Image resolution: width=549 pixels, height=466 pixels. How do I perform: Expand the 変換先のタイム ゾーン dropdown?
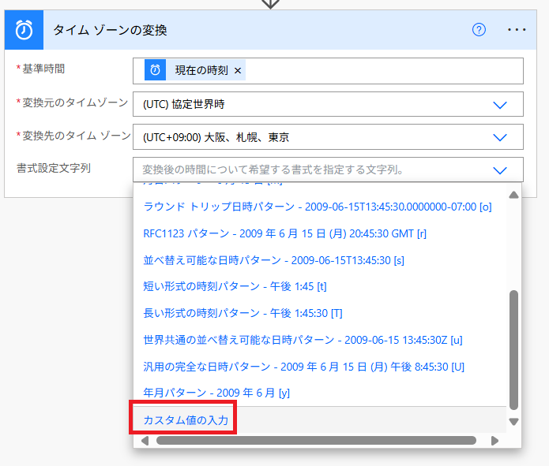click(x=499, y=137)
